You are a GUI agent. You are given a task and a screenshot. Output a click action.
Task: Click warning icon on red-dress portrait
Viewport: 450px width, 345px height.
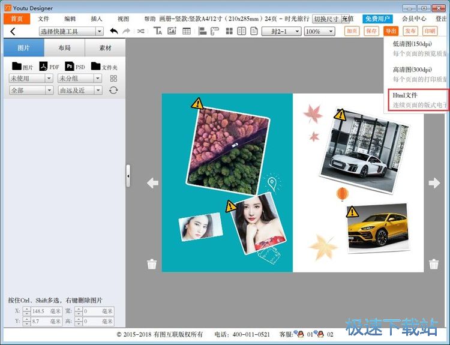[x=230, y=206]
